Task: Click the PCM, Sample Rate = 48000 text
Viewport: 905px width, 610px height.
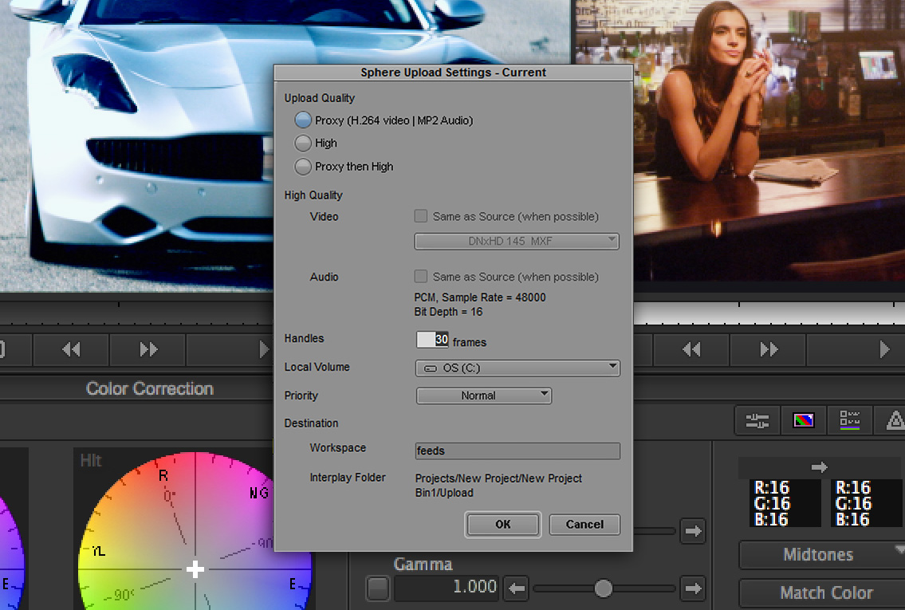Action: pos(480,297)
